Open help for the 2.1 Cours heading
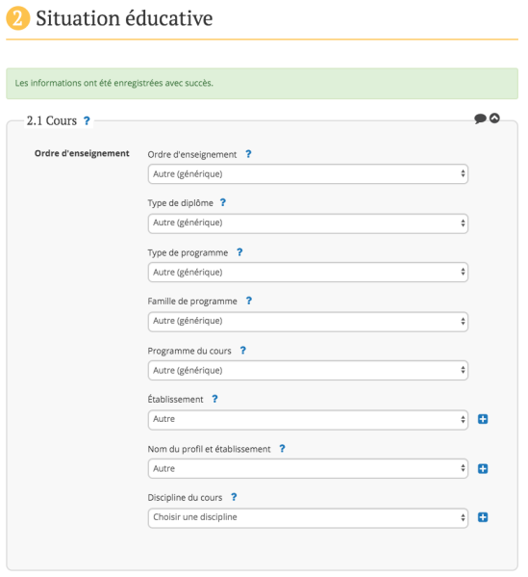 (x=87, y=120)
